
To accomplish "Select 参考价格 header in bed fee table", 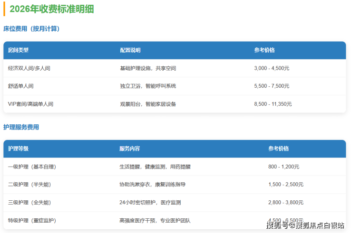I will pyautogui.click(x=264, y=50).
